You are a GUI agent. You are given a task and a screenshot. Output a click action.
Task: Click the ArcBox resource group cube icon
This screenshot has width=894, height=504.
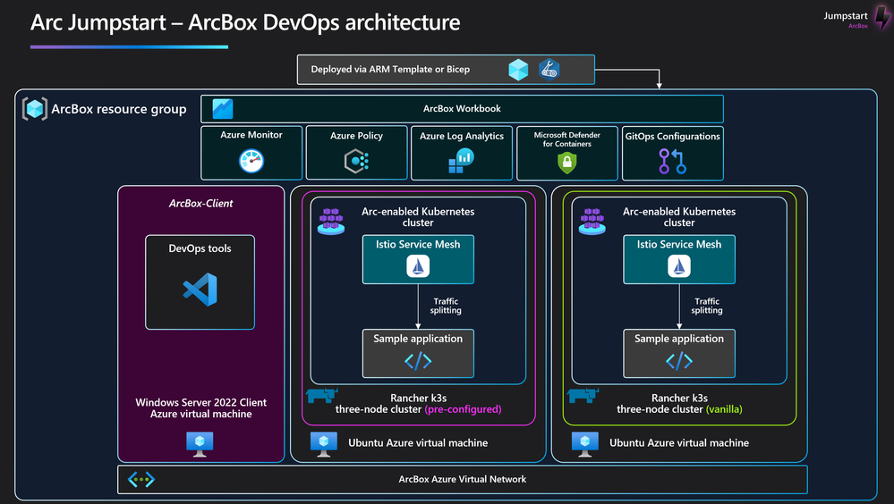tap(34, 109)
